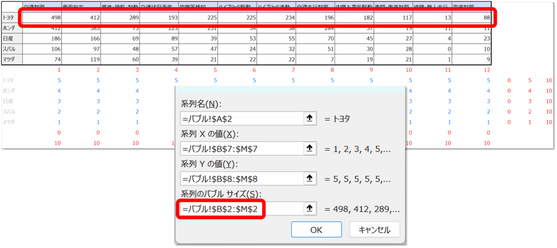Click range selector icon beside 系列 Y の値 field
Screen dimensions: 557x248
click(x=309, y=179)
